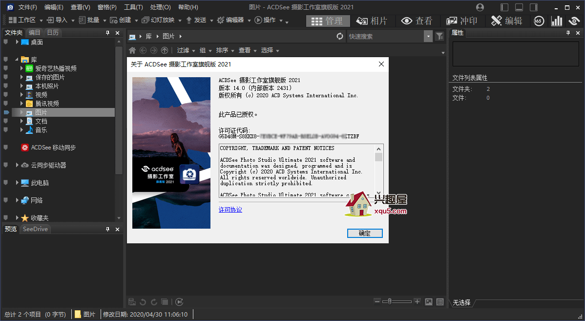Go to the home folder icon
Image resolution: width=585 pixels, height=321 pixels.
[132, 50]
